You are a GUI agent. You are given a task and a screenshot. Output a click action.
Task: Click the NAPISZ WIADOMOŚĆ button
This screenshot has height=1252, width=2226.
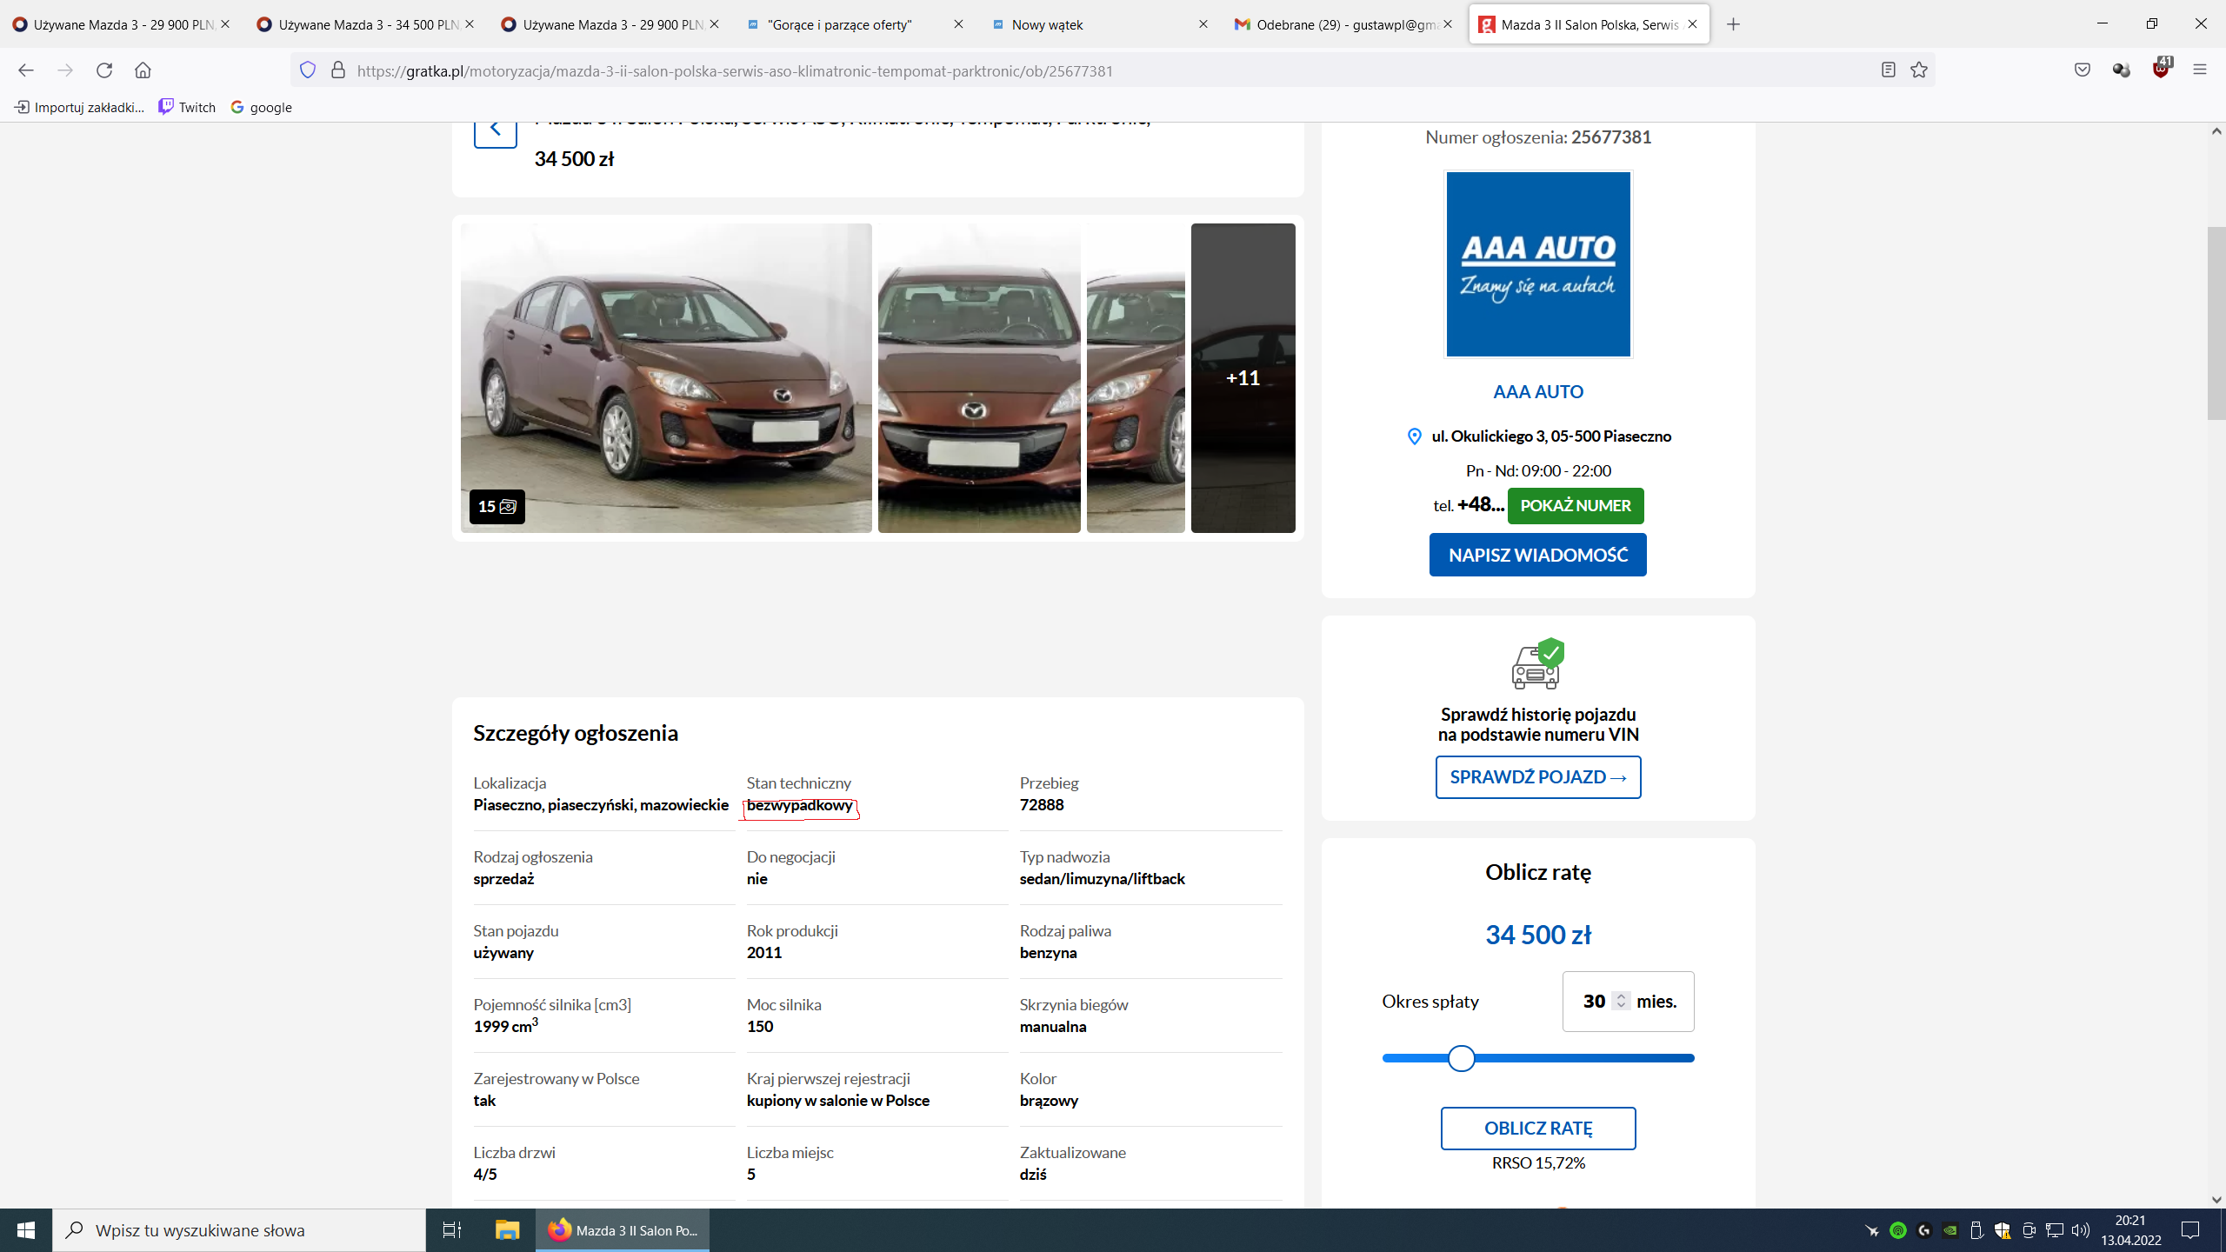[1537, 555]
